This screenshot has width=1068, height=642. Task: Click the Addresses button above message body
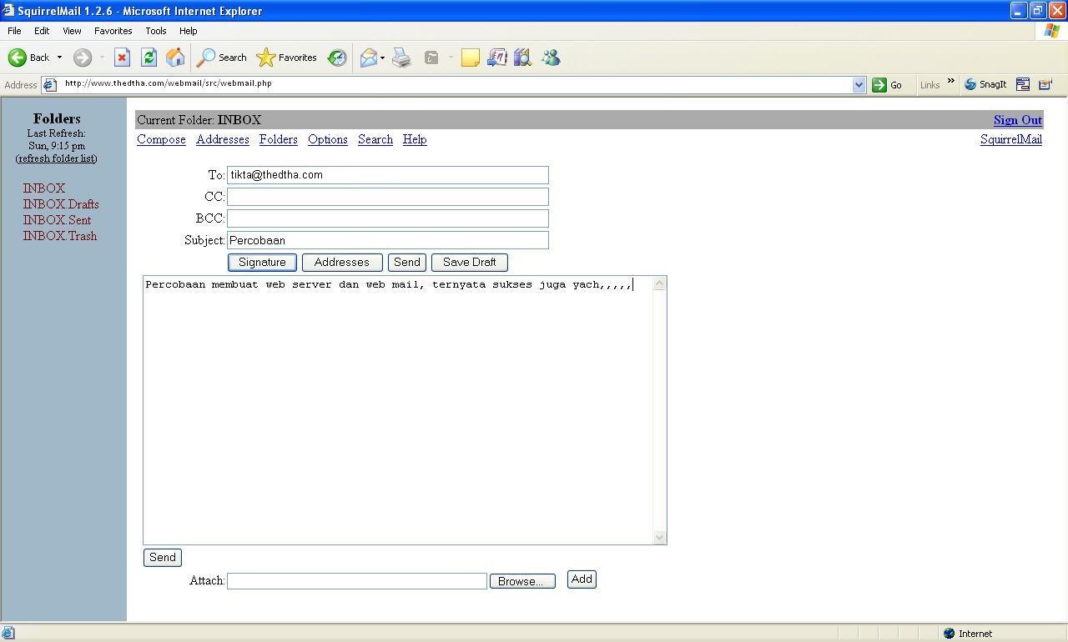coord(342,263)
